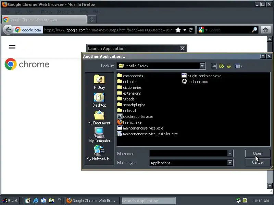Open My Computer in the places bar
Screen dimensions: 274x205
coord(99,135)
